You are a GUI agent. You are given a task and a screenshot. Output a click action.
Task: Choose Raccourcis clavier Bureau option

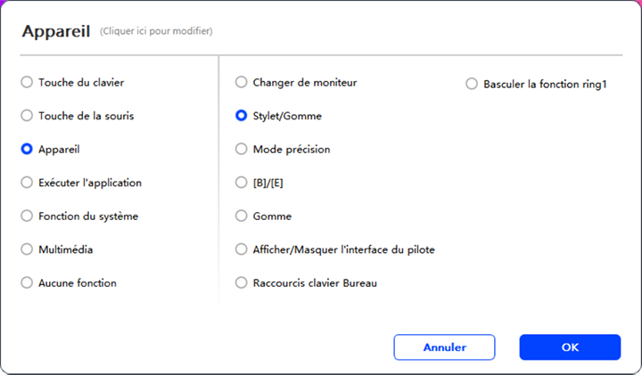241,283
